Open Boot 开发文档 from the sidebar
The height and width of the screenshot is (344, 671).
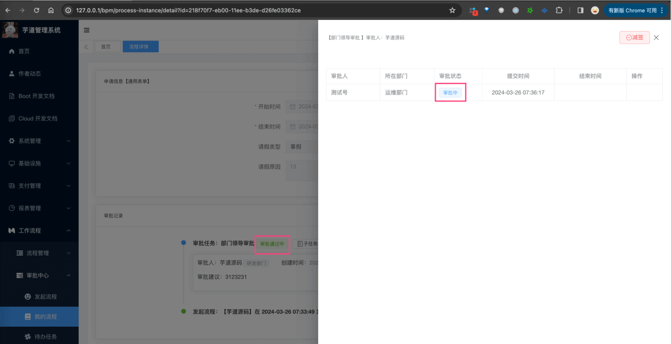[36, 96]
